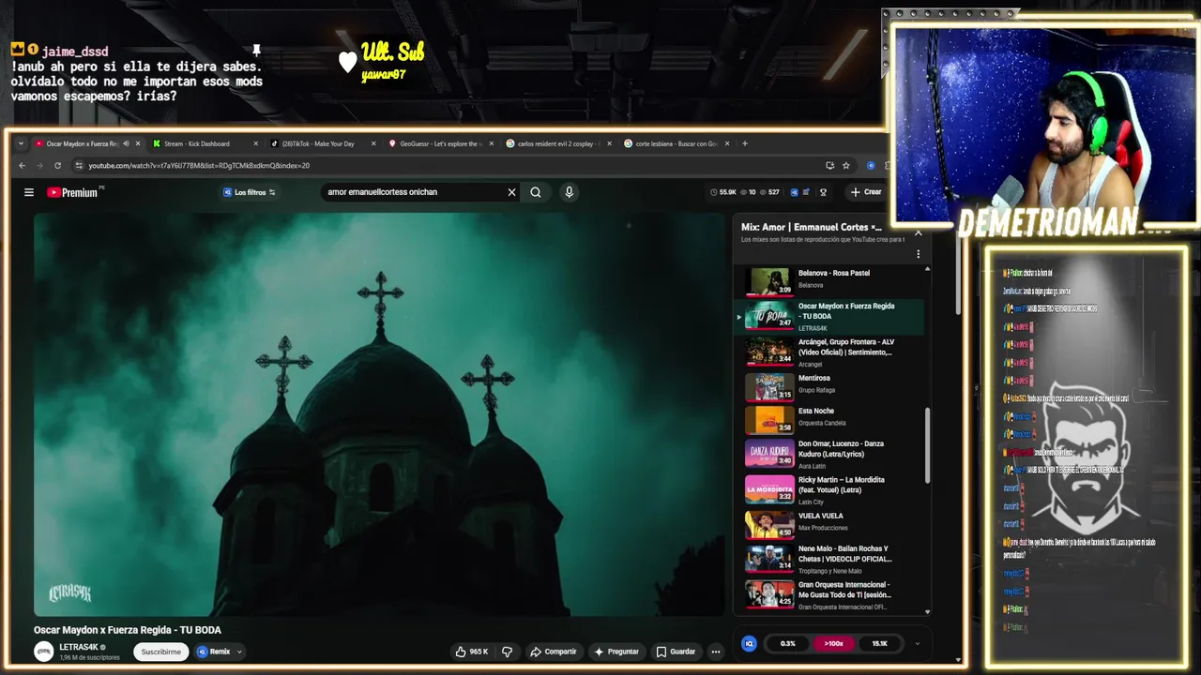This screenshot has height=675, width=1201.
Task: Close the TikTok tab
Action: (373, 143)
